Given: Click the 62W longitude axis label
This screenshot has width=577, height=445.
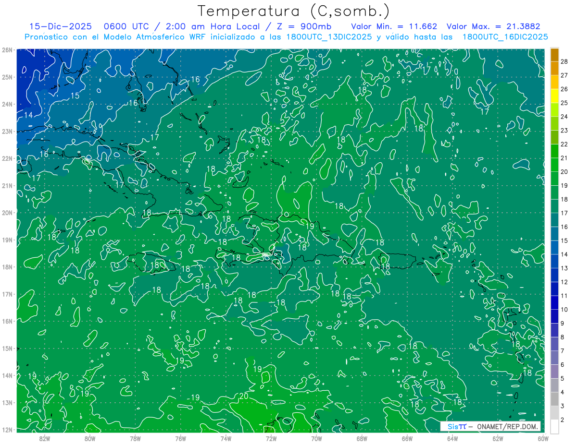Looking at the screenshot, I should click(498, 438).
